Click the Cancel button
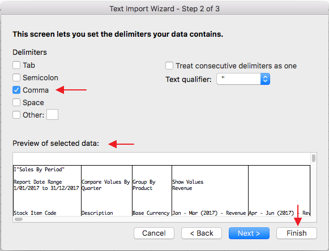The height and width of the screenshot is (251, 329). [x=154, y=233]
